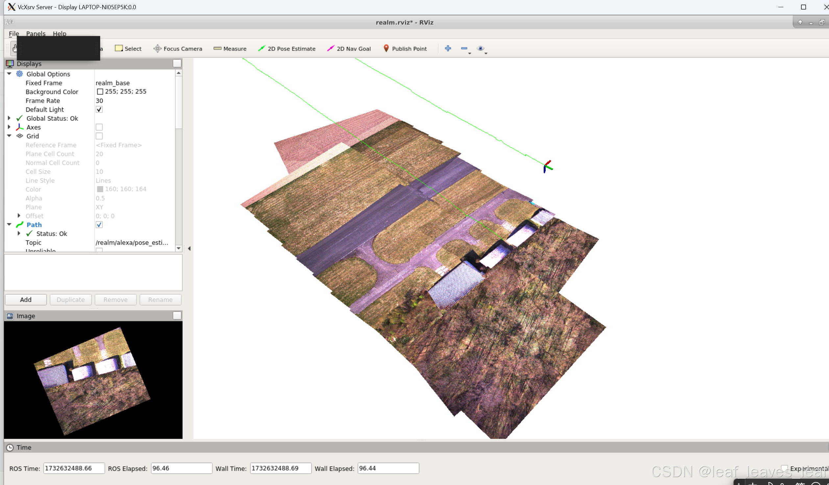The image size is (829, 485).
Task: Click the Add display button
Action: click(26, 300)
